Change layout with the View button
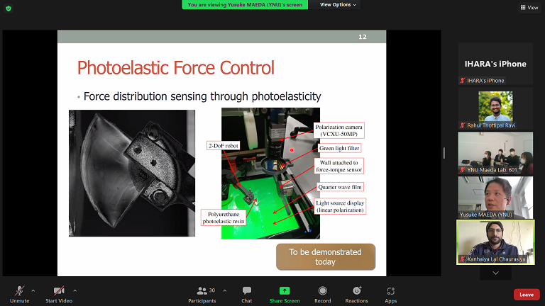Screen dimensions: 545x306 528,8
